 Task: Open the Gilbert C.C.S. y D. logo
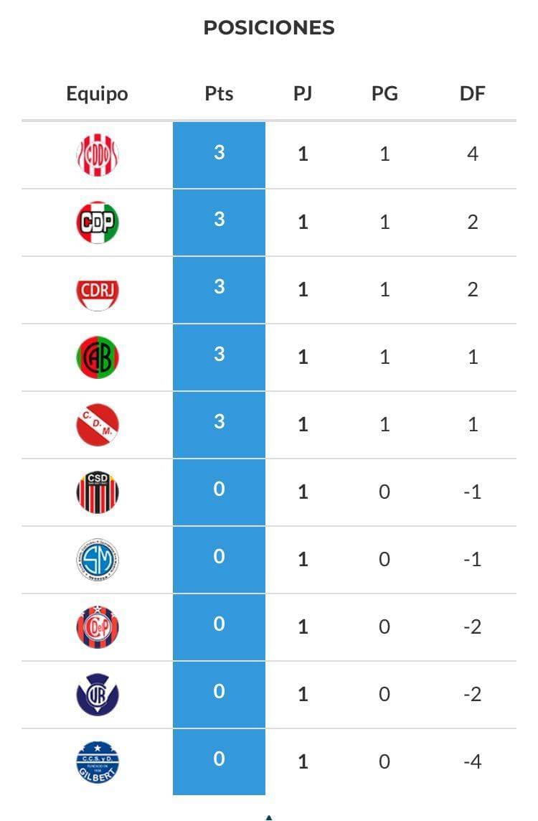click(98, 762)
